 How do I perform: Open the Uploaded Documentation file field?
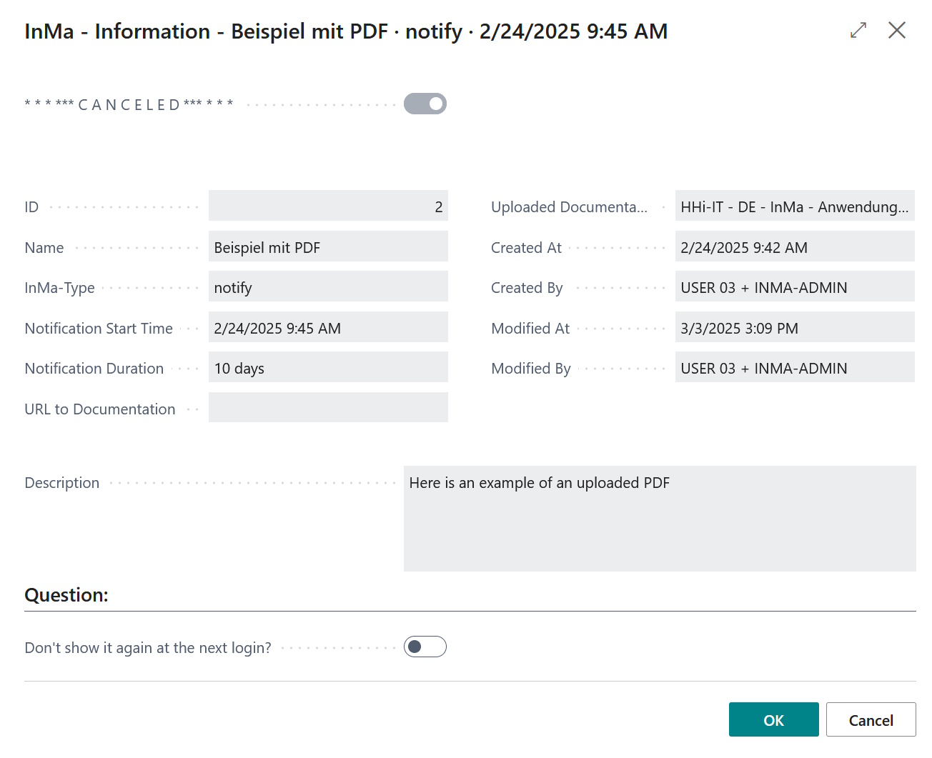(795, 206)
